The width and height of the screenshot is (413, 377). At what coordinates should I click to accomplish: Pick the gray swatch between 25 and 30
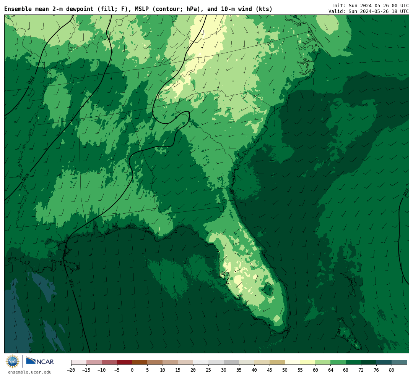216,362
